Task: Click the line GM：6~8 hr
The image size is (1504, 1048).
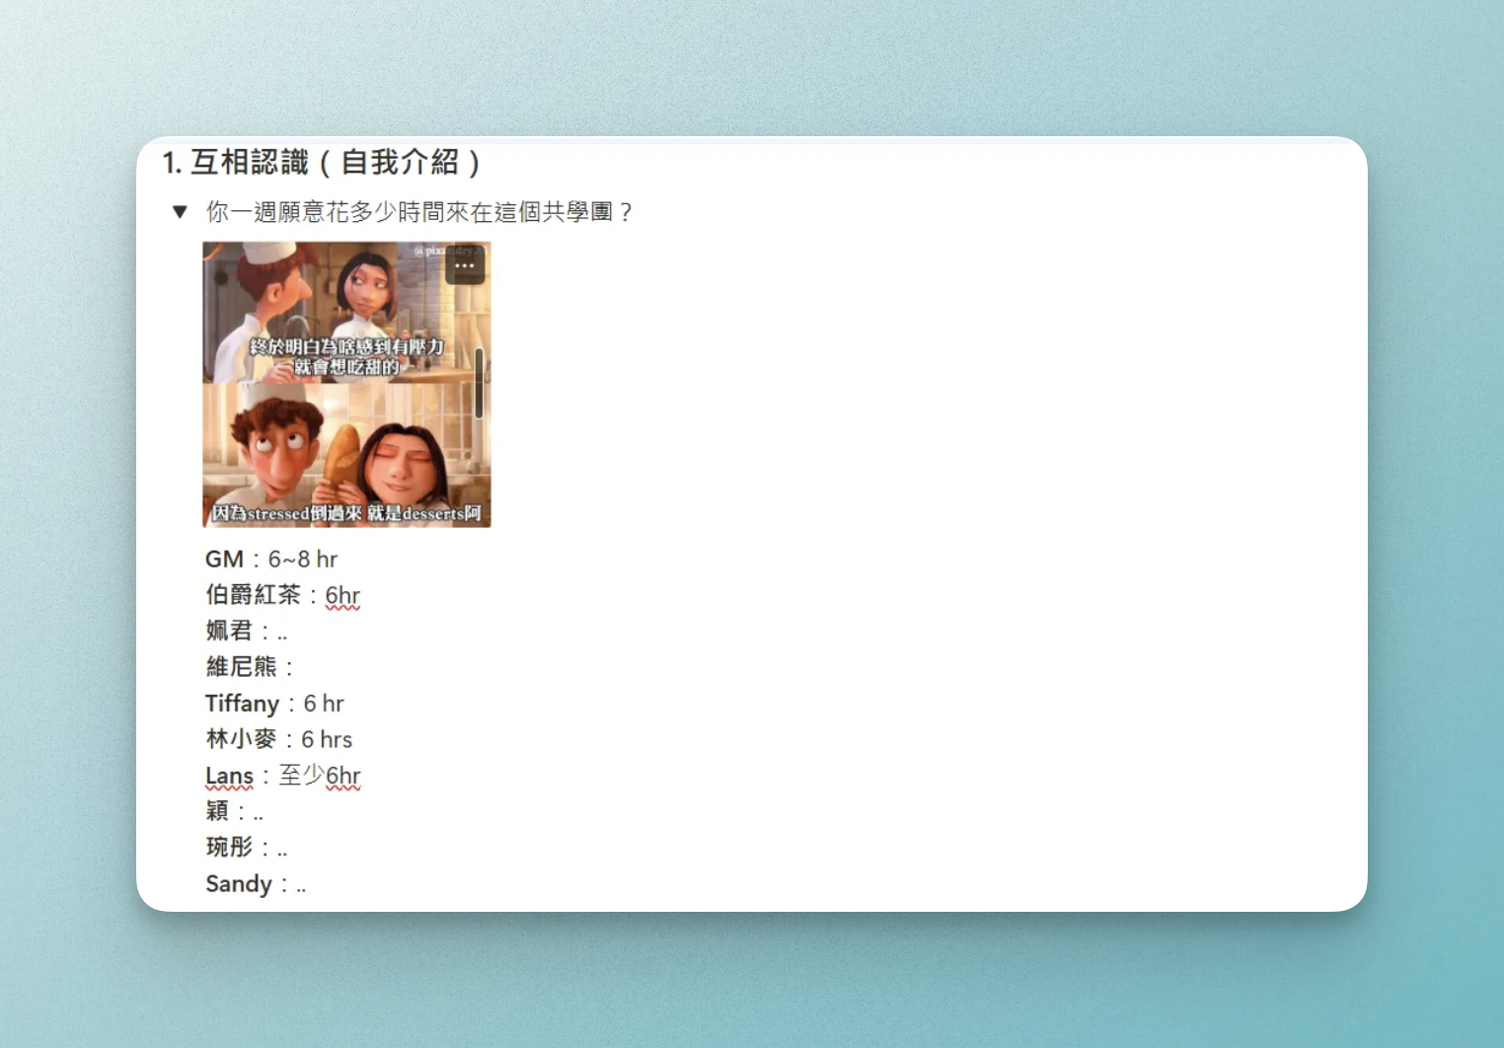Action: (271, 560)
